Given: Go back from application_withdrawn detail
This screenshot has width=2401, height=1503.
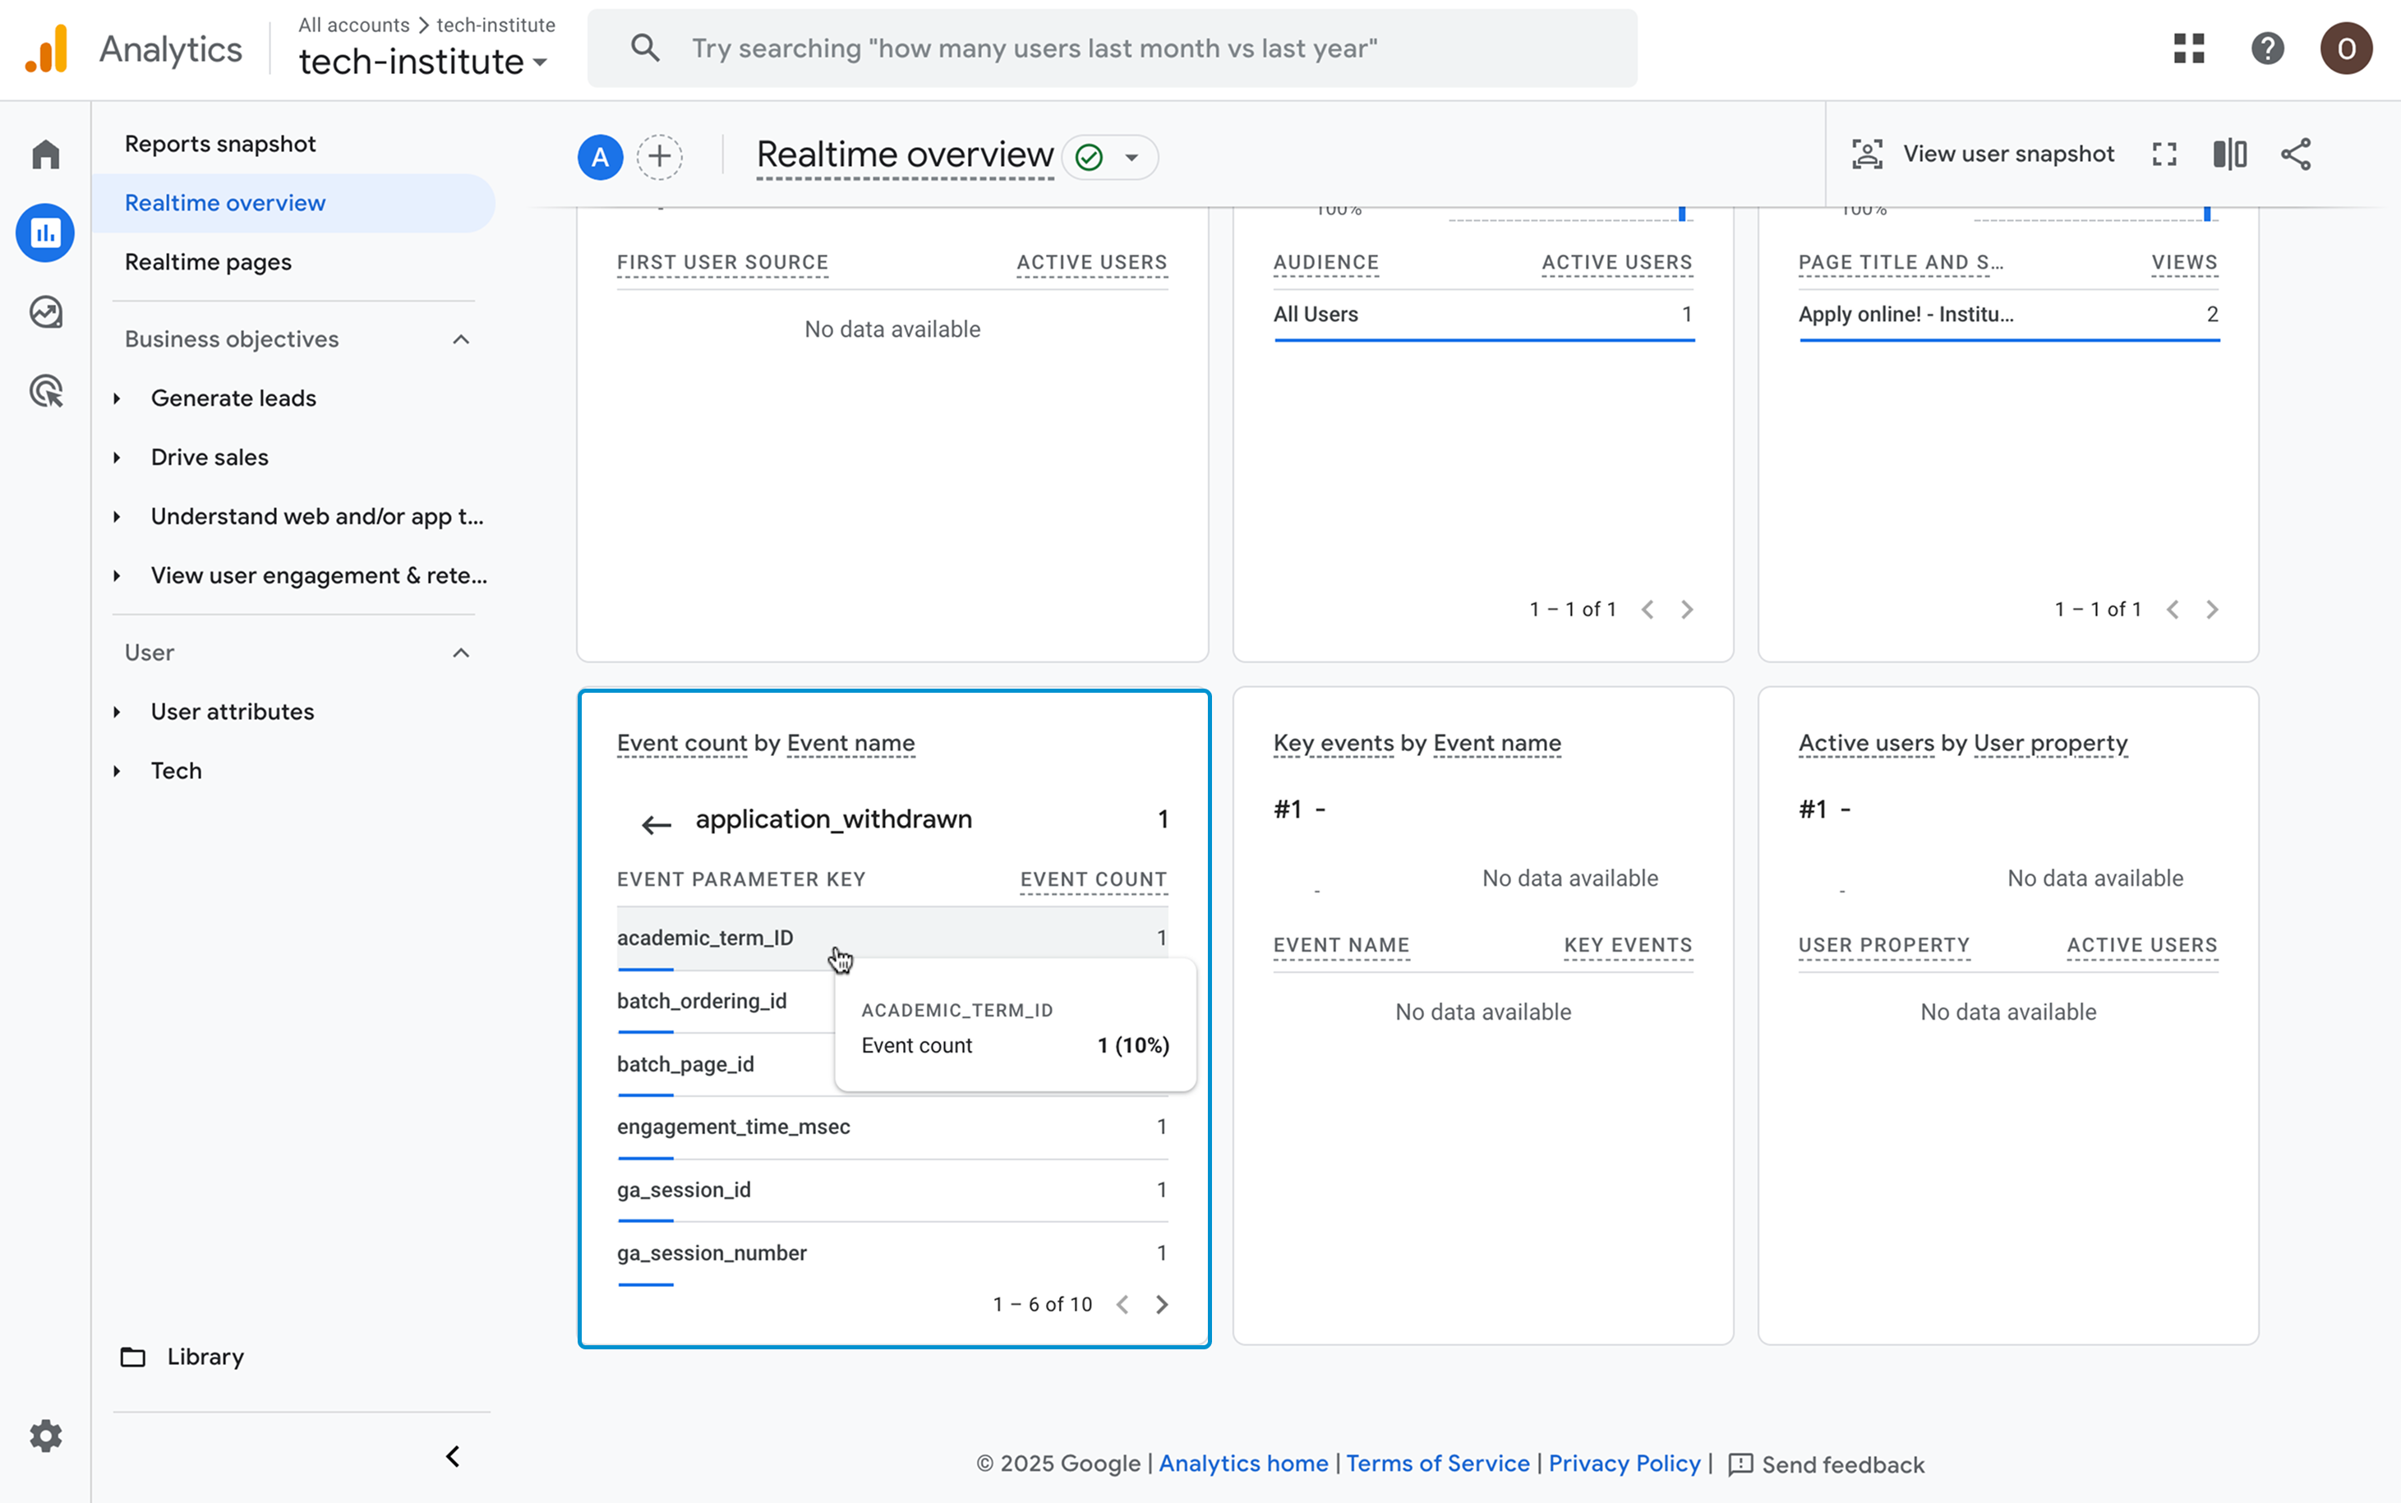Looking at the screenshot, I should tap(656, 823).
